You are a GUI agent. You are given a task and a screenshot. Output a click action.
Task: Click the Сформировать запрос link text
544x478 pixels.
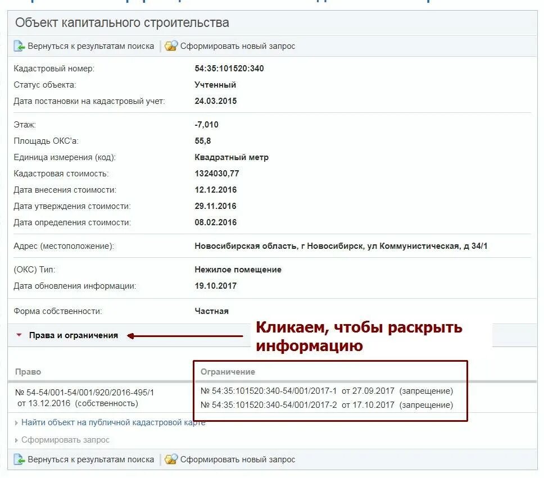click(x=65, y=440)
